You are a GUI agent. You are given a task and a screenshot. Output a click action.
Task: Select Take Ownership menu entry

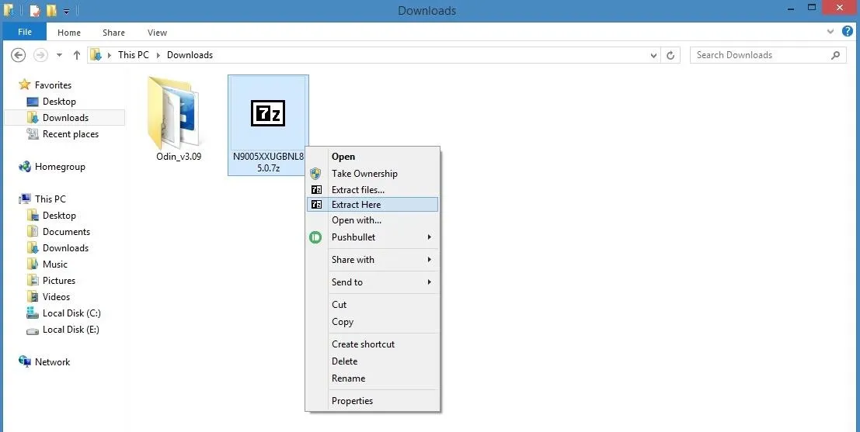pyautogui.click(x=372, y=174)
